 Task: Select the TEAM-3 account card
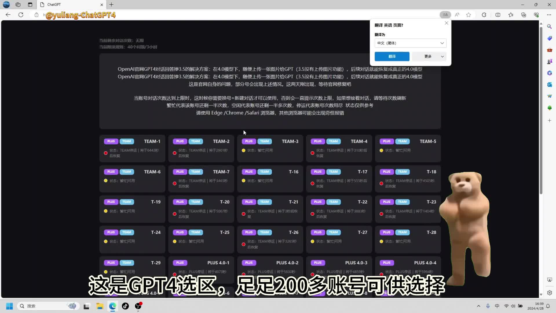(x=270, y=148)
